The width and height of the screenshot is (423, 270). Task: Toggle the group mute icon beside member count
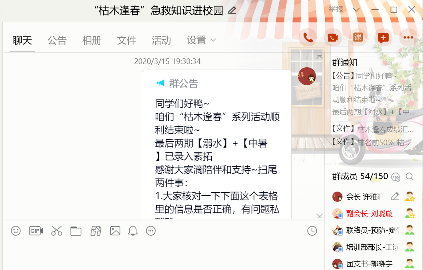[x=395, y=176]
